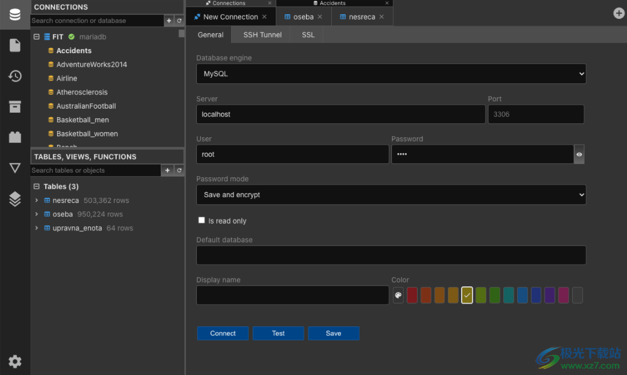Focus the Display name field
Image resolution: width=627 pixels, height=375 pixels.
tap(292, 295)
